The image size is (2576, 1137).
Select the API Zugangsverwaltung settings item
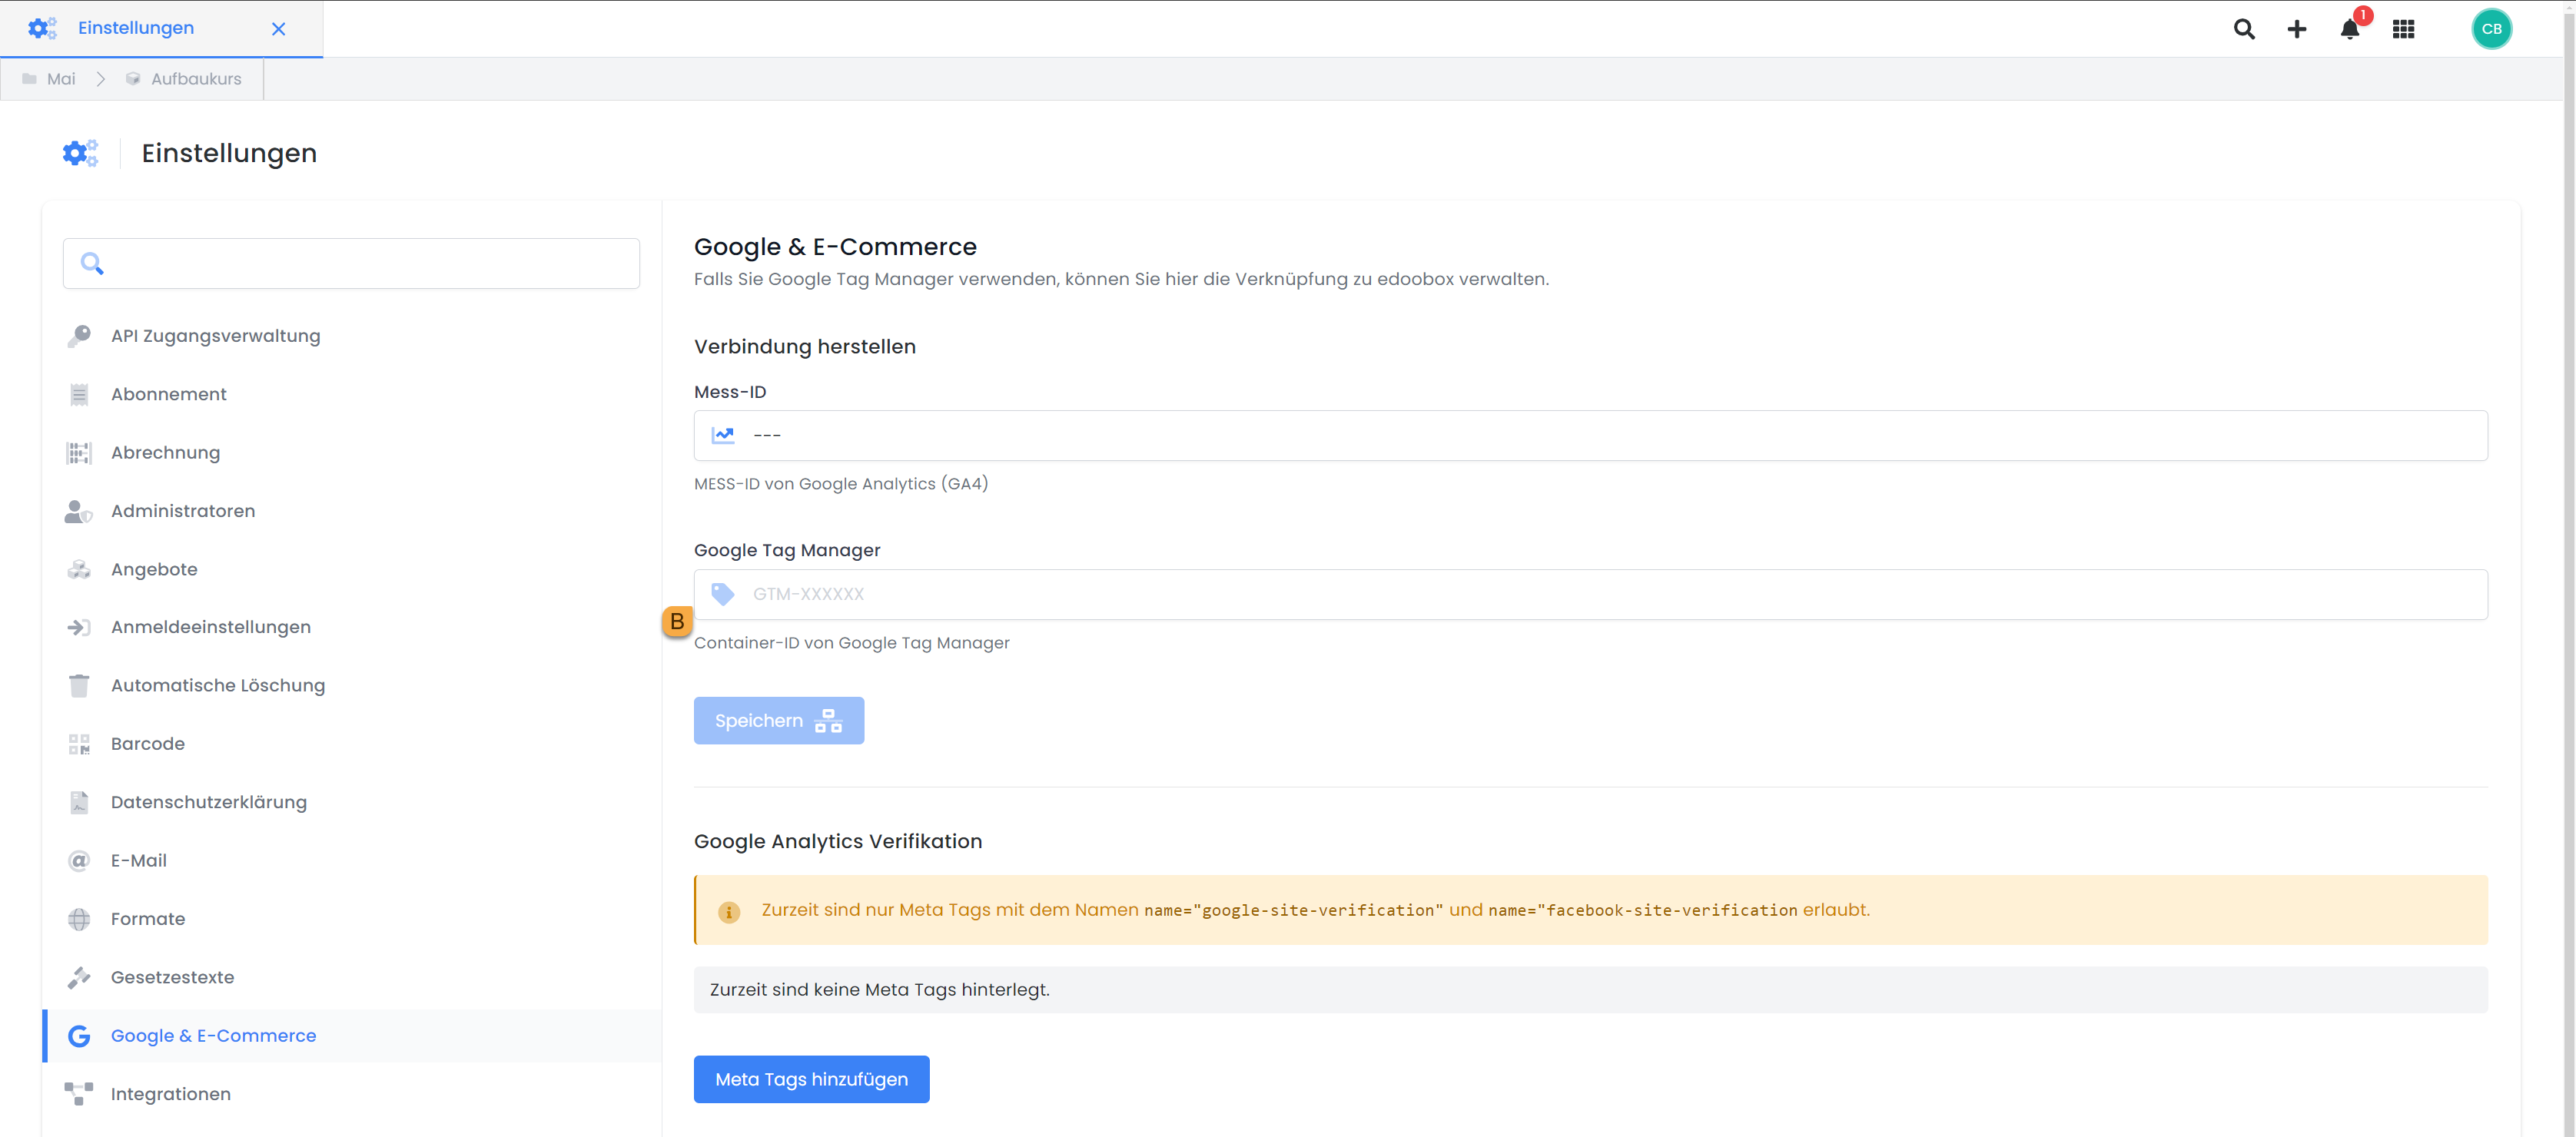click(x=215, y=336)
